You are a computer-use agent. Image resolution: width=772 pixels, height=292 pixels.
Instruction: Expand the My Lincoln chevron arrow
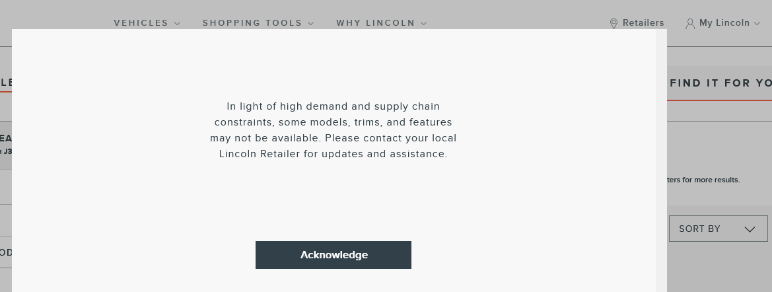(757, 23)
